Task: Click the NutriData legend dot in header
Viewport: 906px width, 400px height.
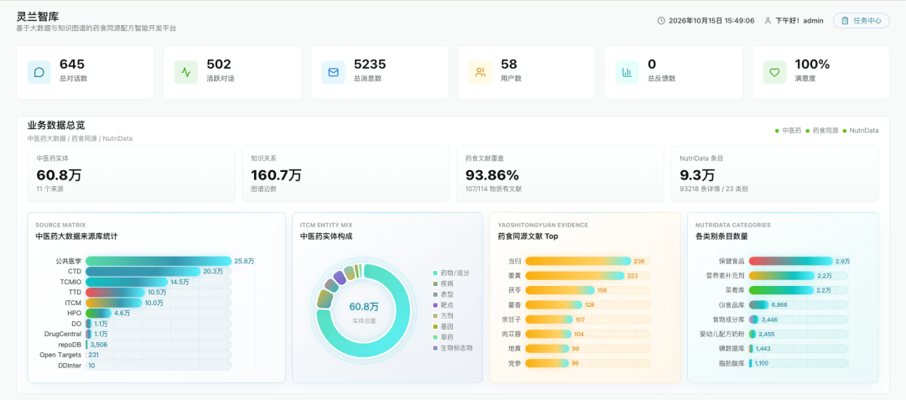Action: point(845,131)
